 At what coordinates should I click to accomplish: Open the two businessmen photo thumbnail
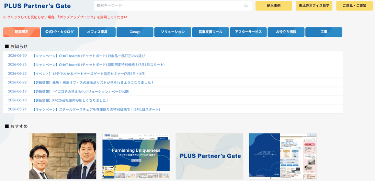coord(62,156)
